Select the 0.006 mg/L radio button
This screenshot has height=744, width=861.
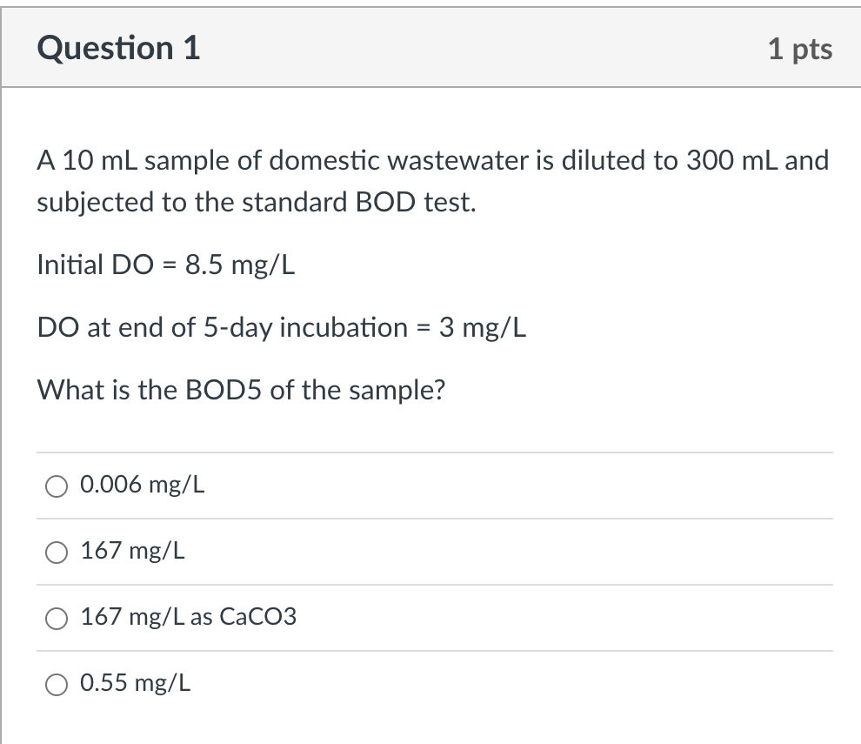tap(57, 486)
